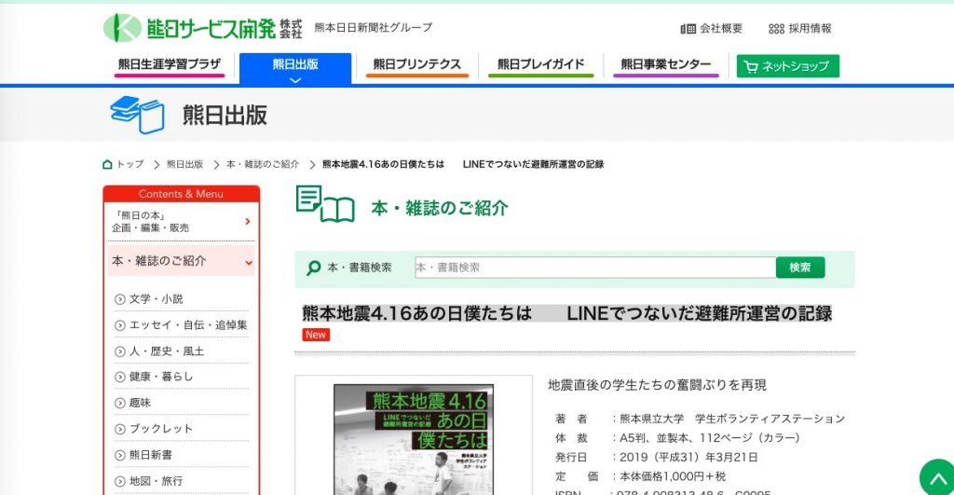Open 会社概要 company overview link

pyautogui.click(x=711, y=29)
